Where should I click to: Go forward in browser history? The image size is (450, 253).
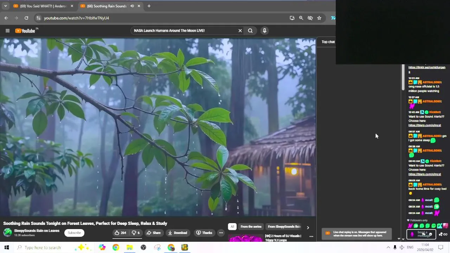[16, 18]
